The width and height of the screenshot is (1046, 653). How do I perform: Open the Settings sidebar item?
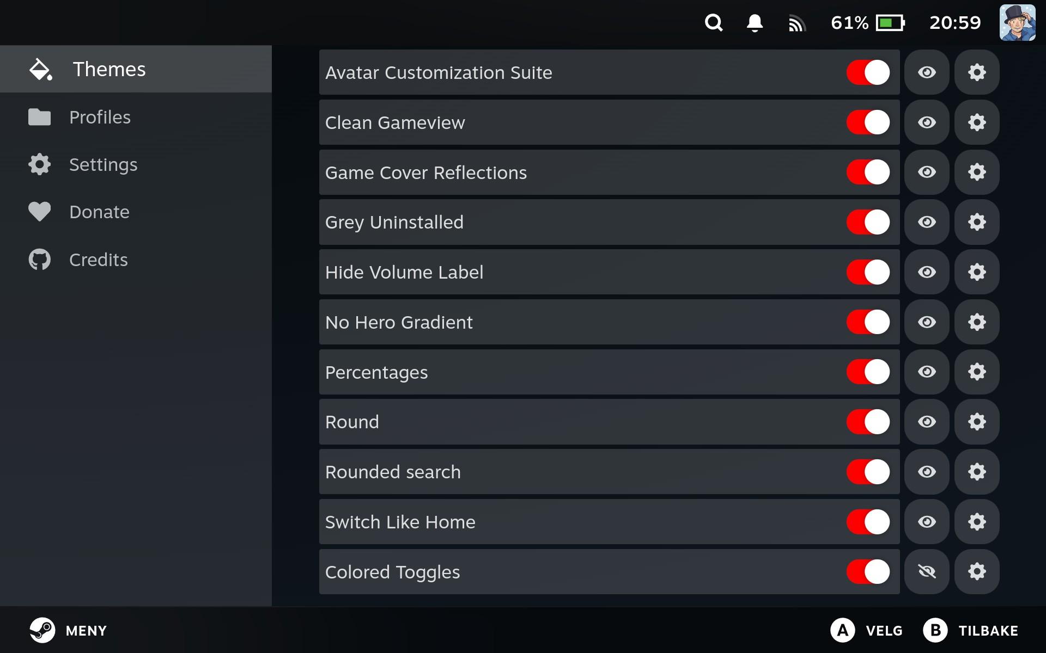click(x=103, y=164)
